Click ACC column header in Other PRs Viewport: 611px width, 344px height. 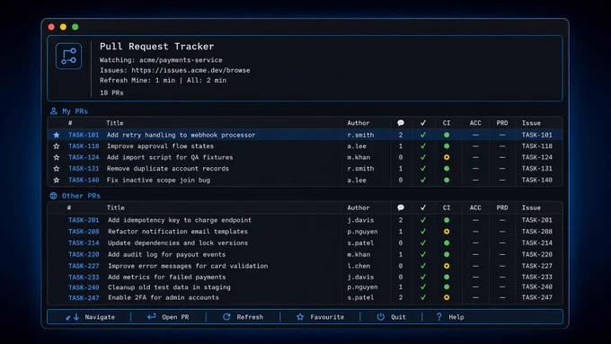click(475, 208)
